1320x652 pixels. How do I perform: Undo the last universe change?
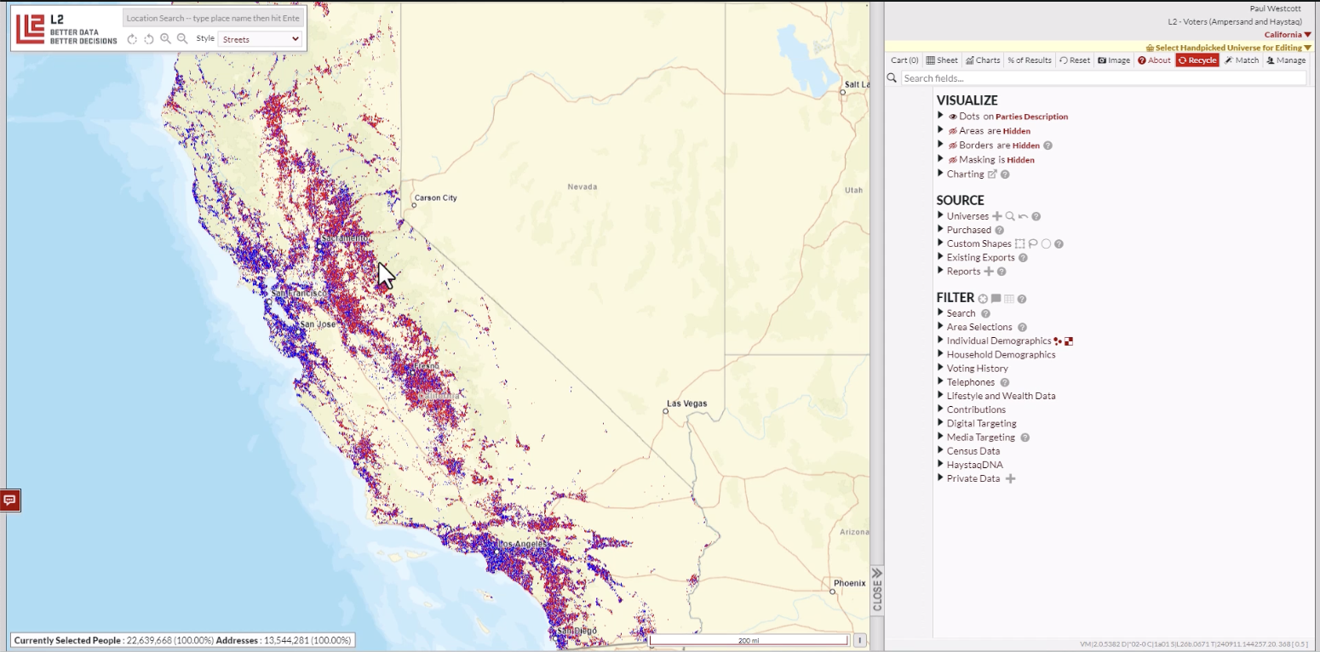coord(1023,216)
